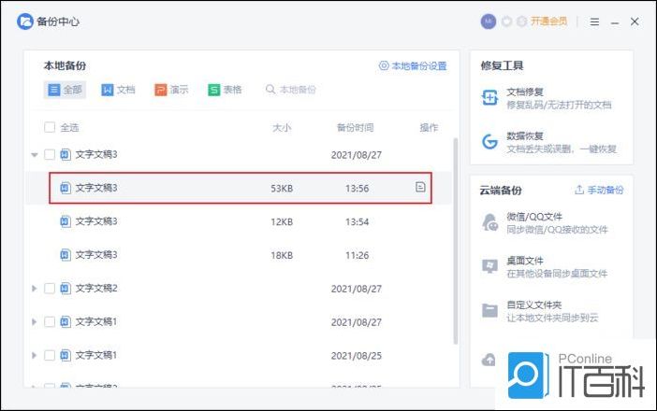The height and width of the screenshot is (411, 657).
Task: Tick the 全选 checkbox
Action: click(50, 127)
